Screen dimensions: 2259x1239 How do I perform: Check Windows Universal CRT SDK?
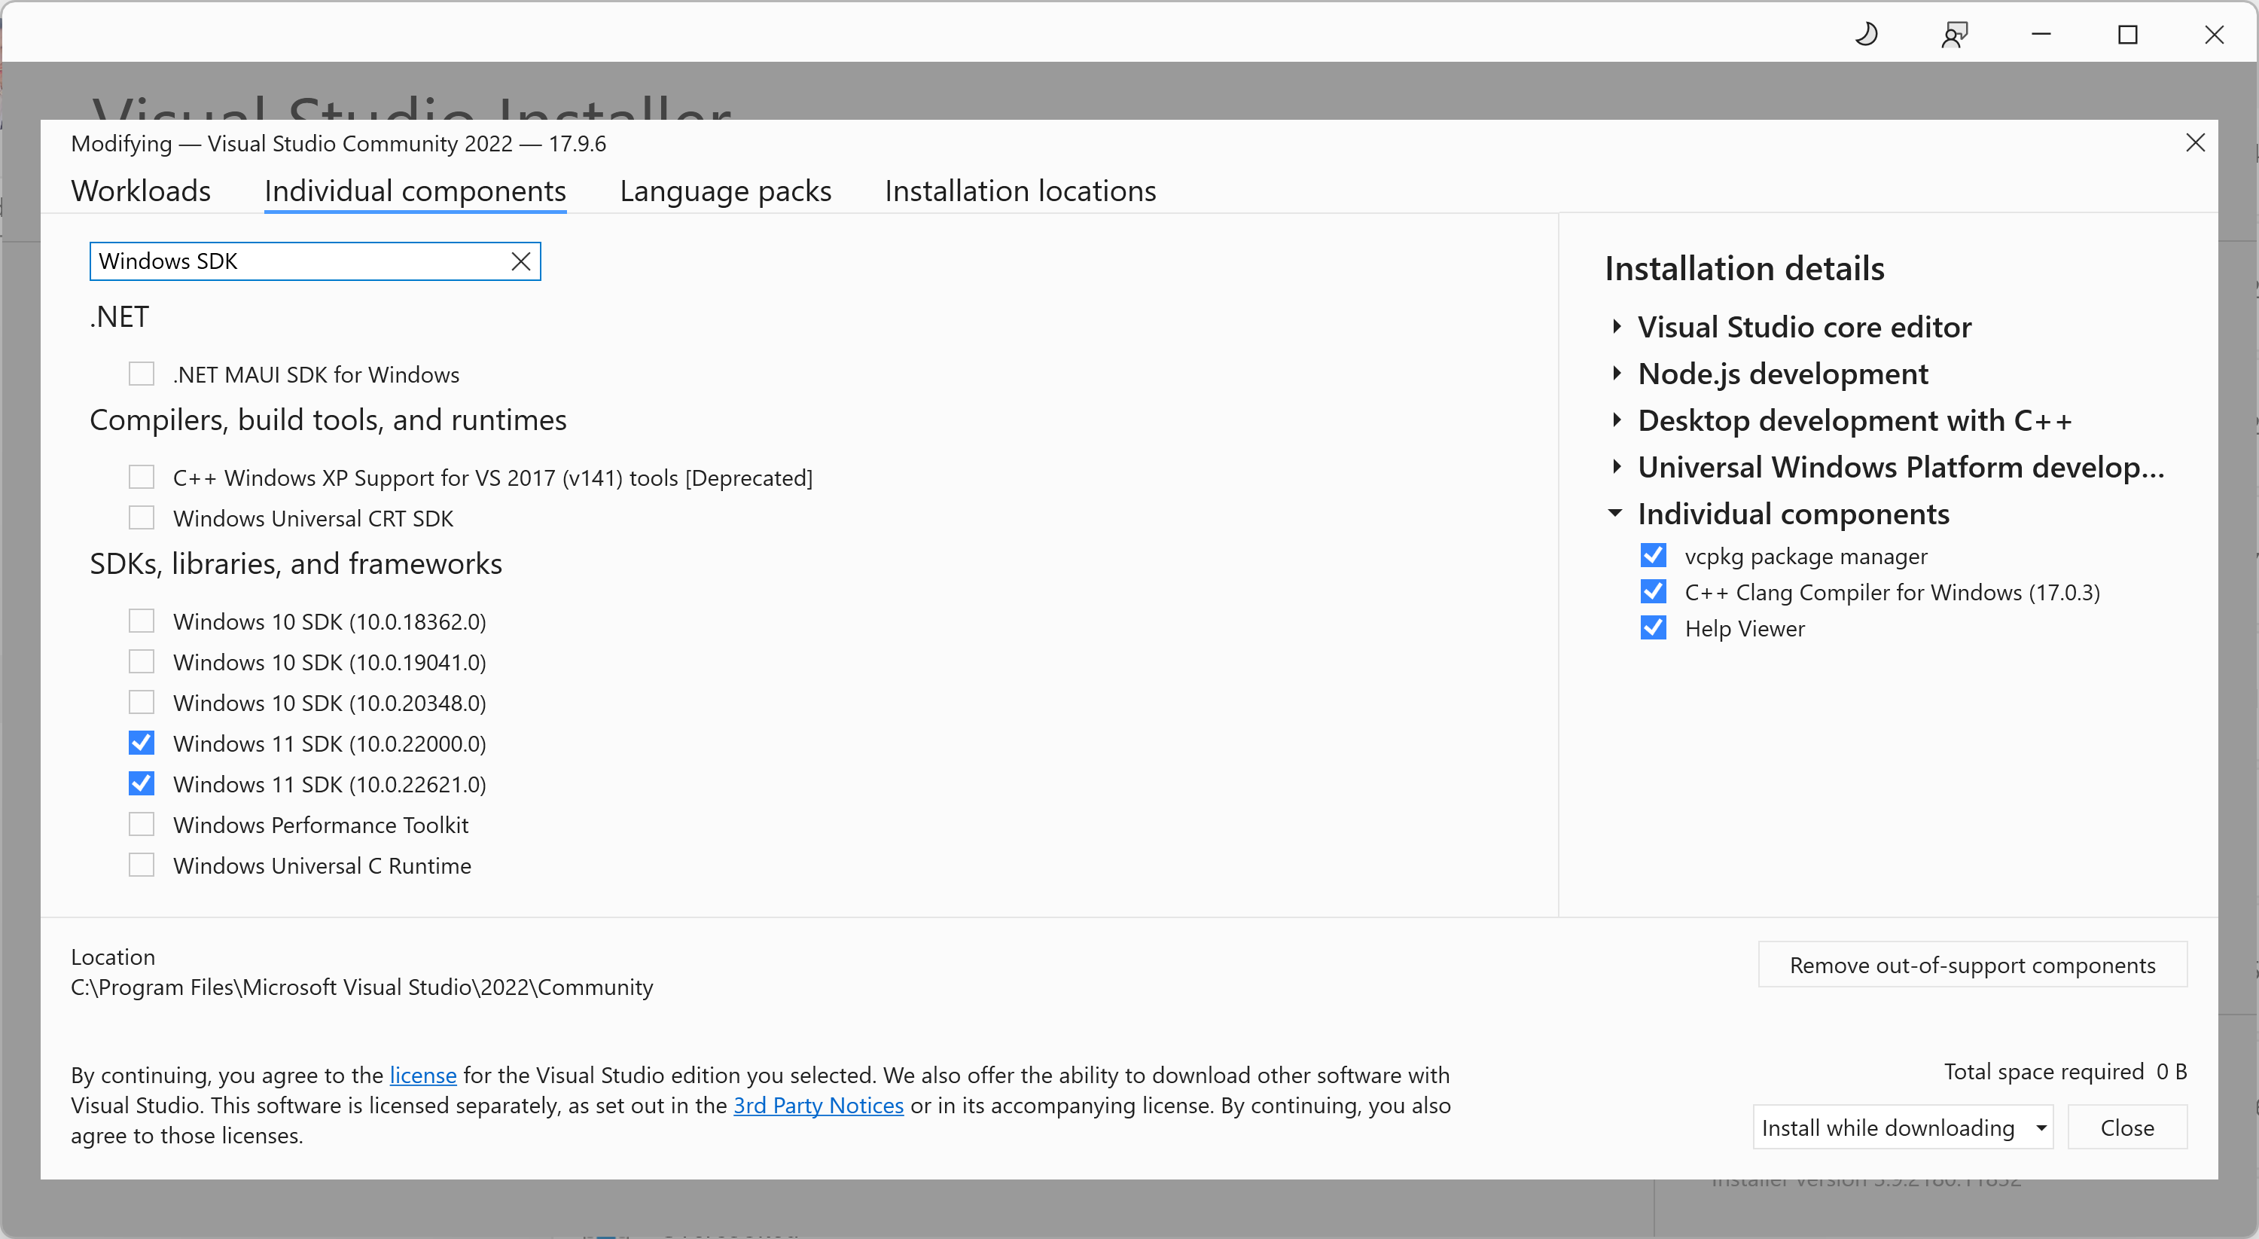(142, 518)
